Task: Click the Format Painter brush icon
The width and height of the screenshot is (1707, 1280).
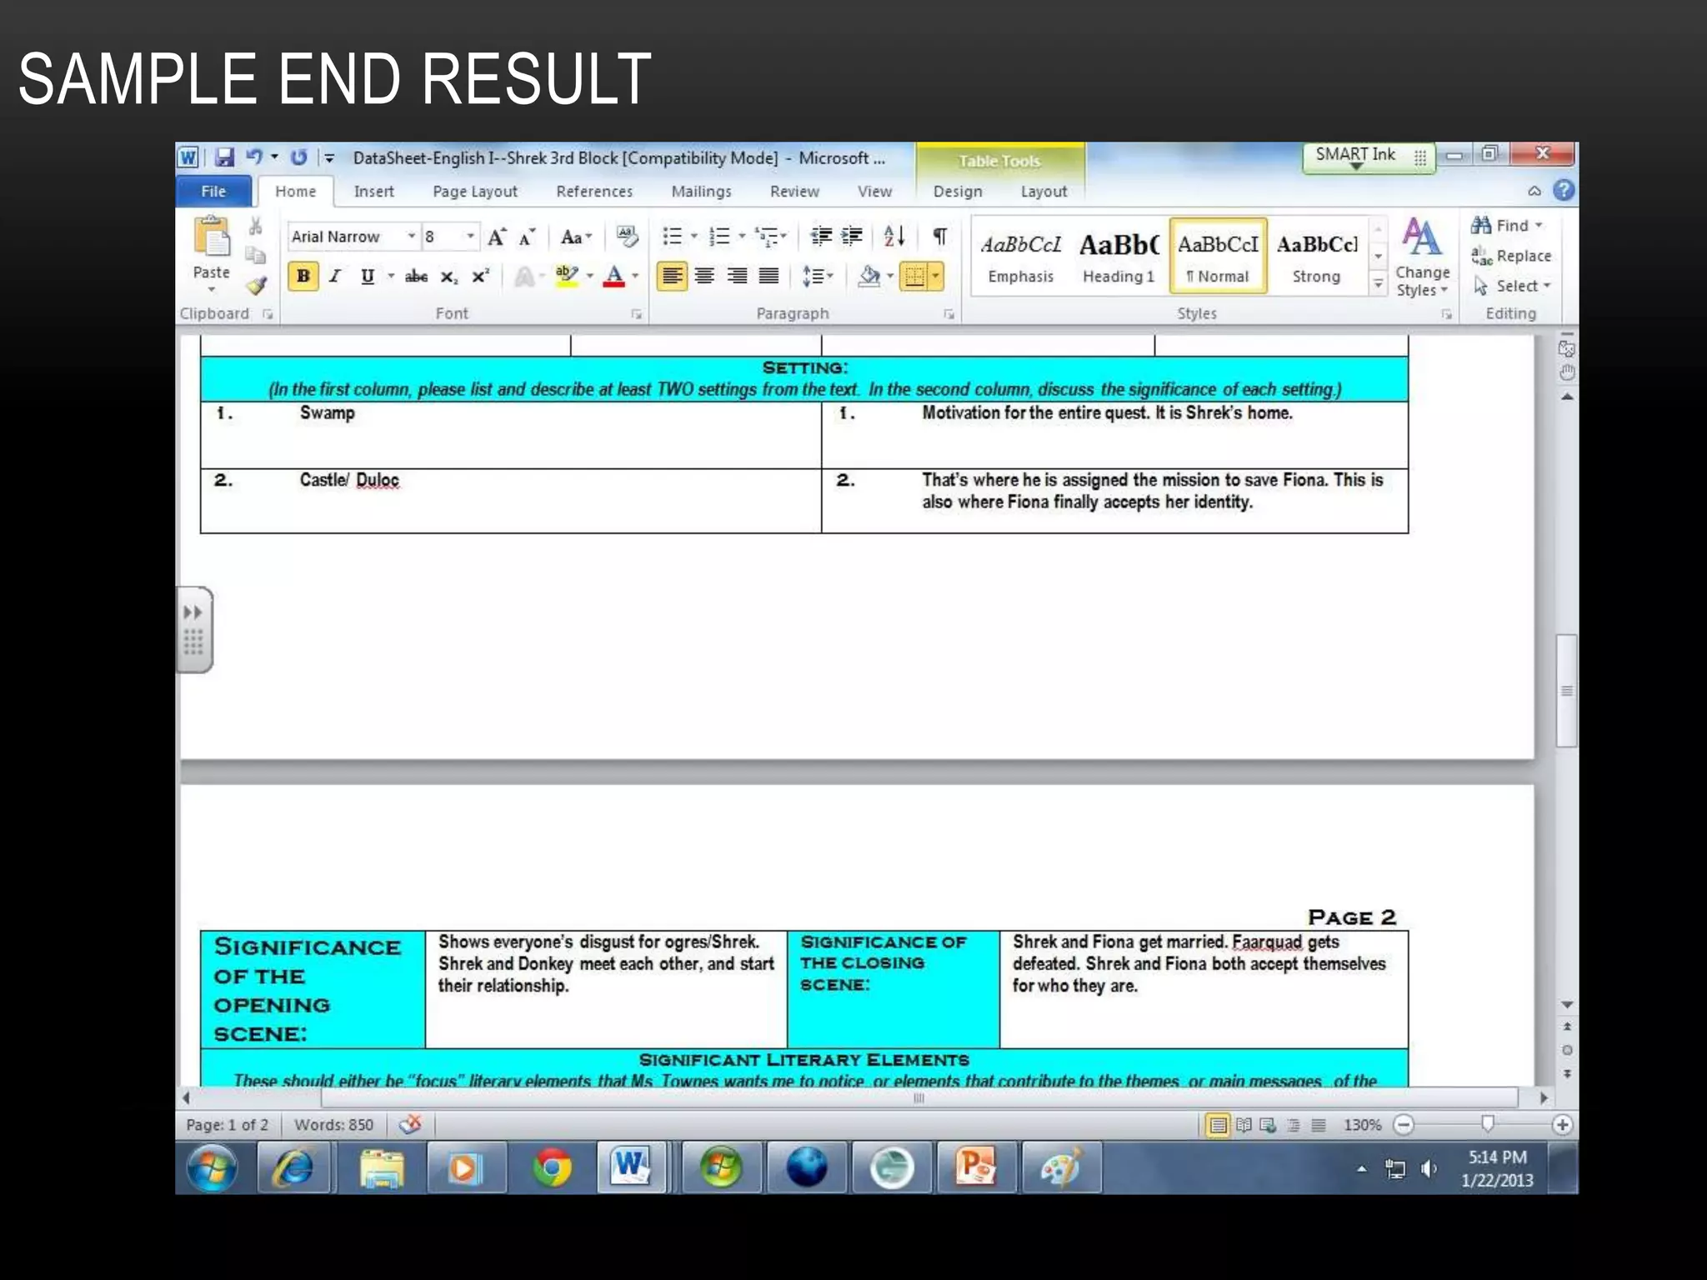Action: [256, 286]
